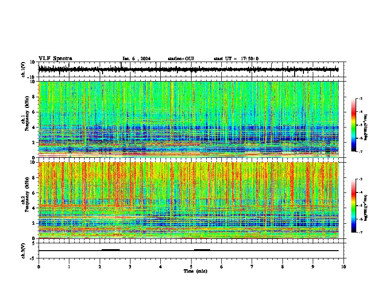Click time axis tick label "7"

point(252,267)
